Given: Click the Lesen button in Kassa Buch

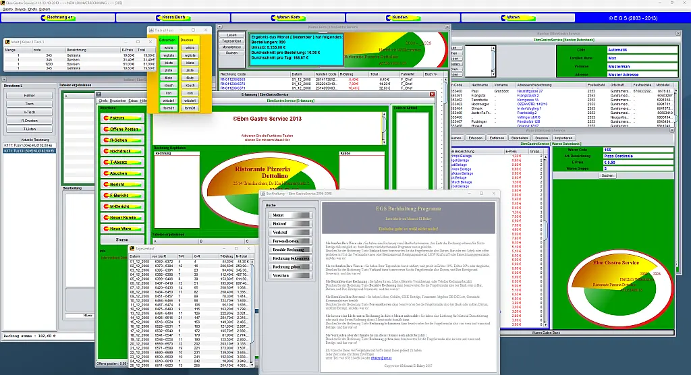Looking at the screenshot, I should 232,35.
